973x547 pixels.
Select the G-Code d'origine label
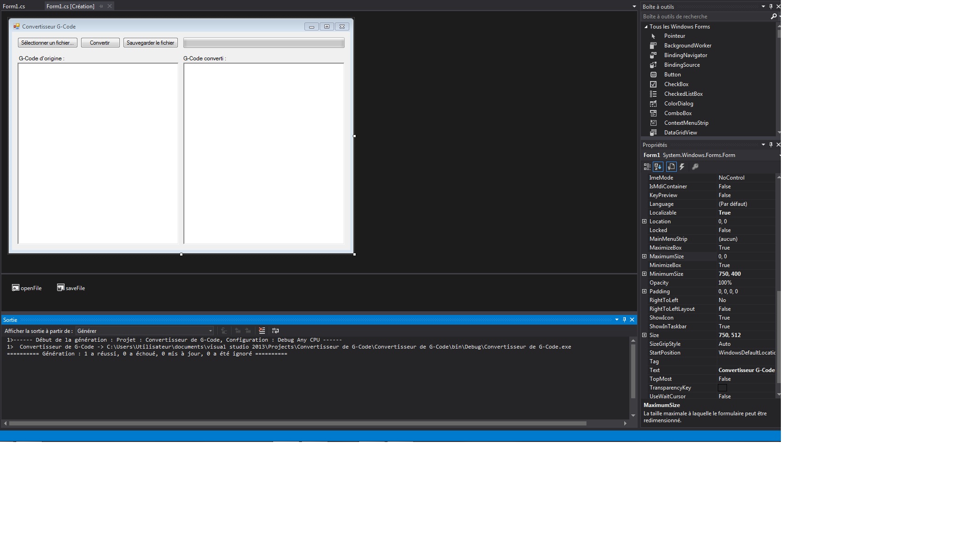pos(41,58)
